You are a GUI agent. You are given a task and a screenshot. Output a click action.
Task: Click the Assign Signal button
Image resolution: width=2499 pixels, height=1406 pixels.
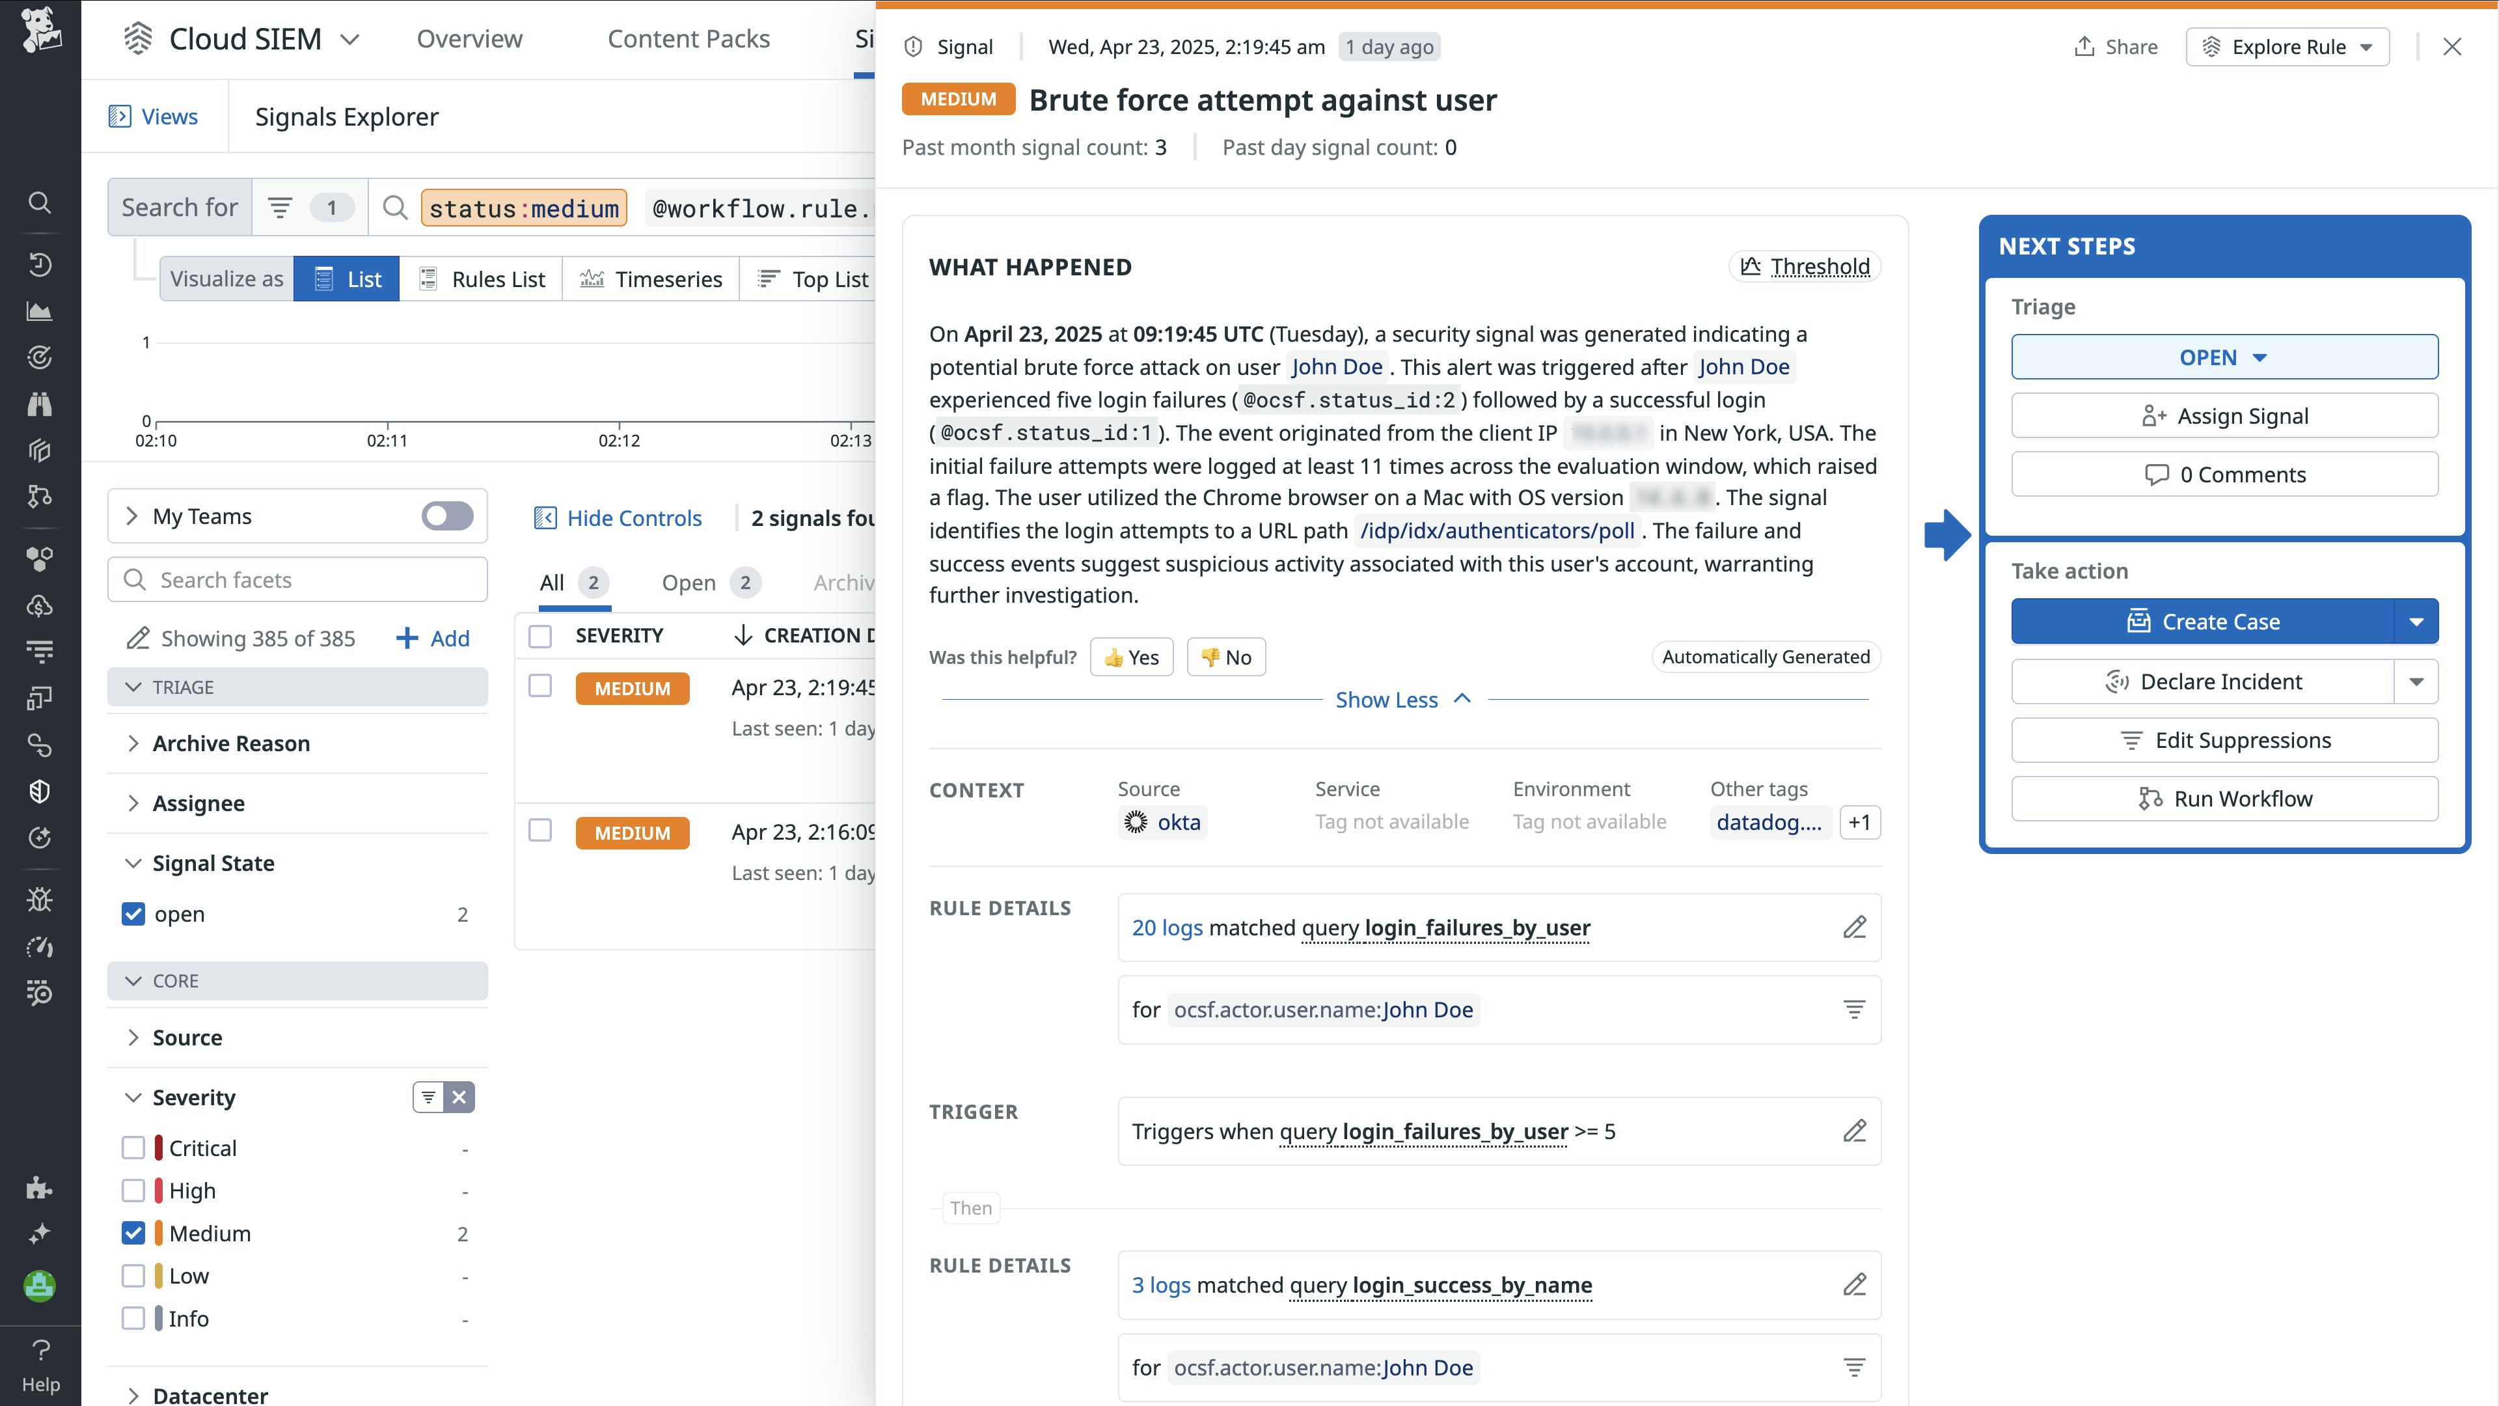2224,417
